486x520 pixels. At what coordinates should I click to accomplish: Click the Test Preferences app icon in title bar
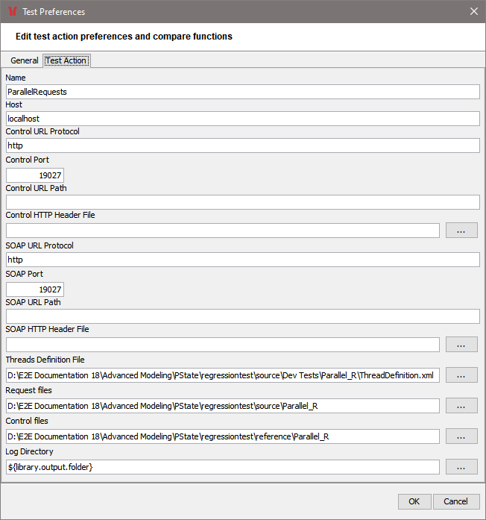12,11
